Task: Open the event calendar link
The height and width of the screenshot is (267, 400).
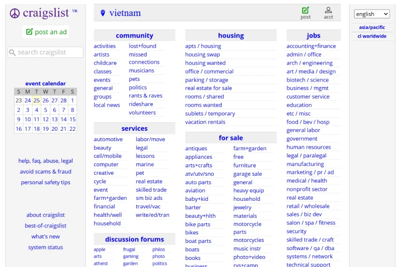Action: pyautogui.click(x=45, y=83)
